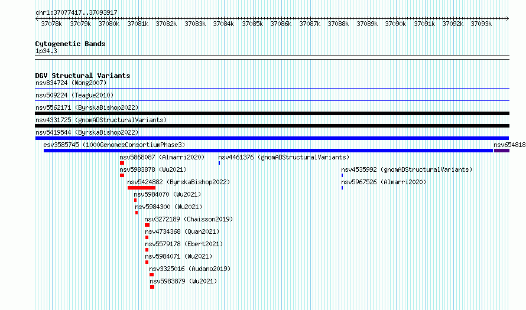Image resolution: width=526 pixels, height=310 pixels.
Task: Open nsv4461376 (gnomADStructuralVariants) label
Action: [x=284, y=157]
